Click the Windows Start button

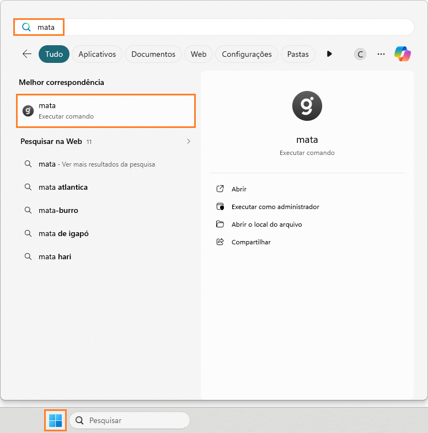pos(55,420)
